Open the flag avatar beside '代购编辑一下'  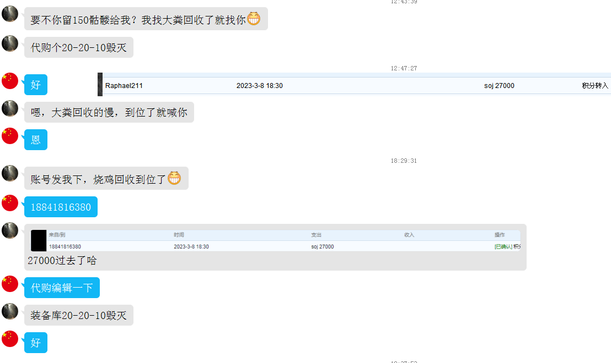click(x=10, y=284)
